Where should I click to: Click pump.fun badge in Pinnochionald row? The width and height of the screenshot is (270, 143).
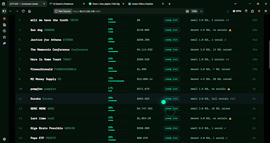[172, 69]
